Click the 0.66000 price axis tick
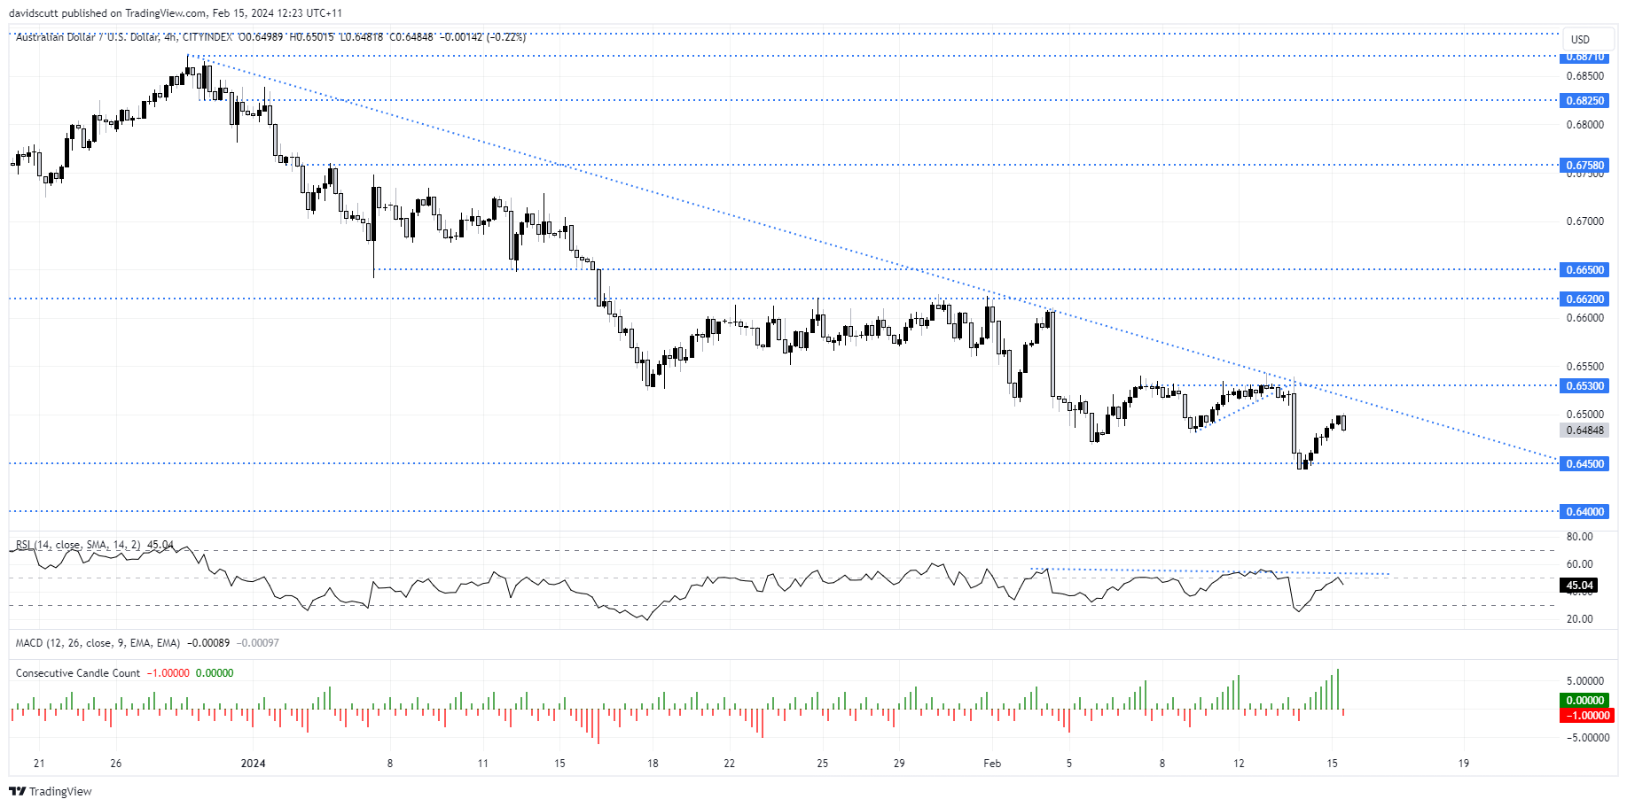 (1584, 318)
